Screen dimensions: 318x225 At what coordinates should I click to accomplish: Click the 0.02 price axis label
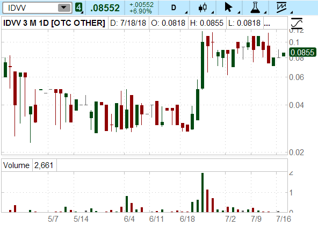pos(297,152)
